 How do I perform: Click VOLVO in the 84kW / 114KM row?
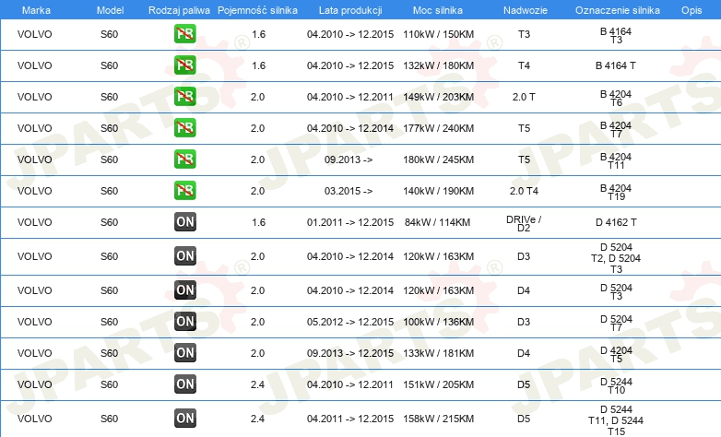coord(34,222)
